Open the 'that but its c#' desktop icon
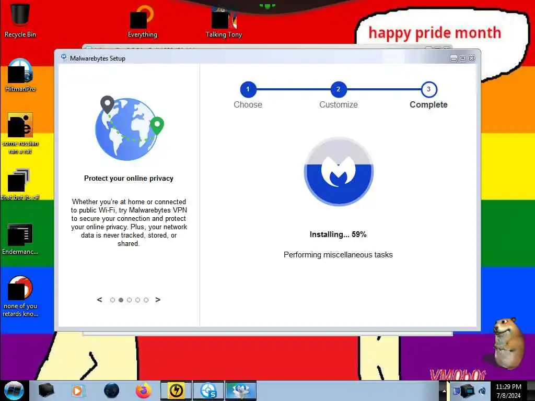This screenshot has width=535, height=401. (x=20, y=184)
